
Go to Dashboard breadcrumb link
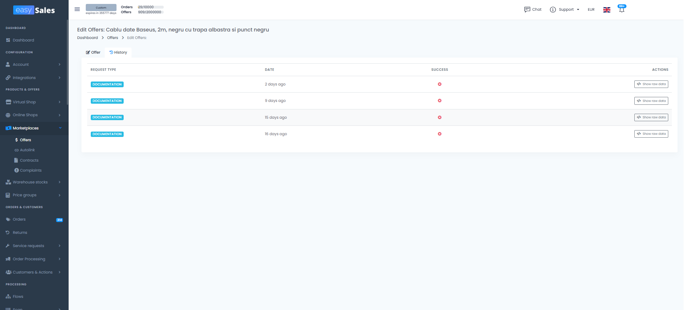(88, 38)
